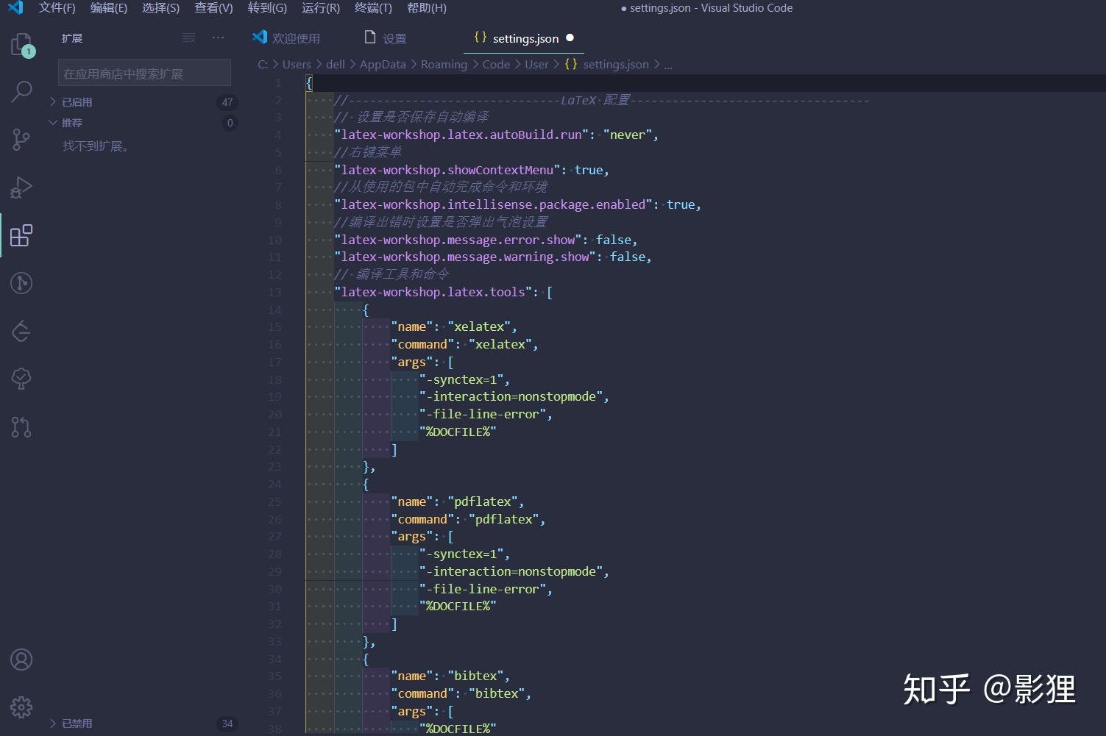The height and width of the screenshot is (736, 1106).
Task: Open the Explorer view in the activity bar
Action: point(22,44)
